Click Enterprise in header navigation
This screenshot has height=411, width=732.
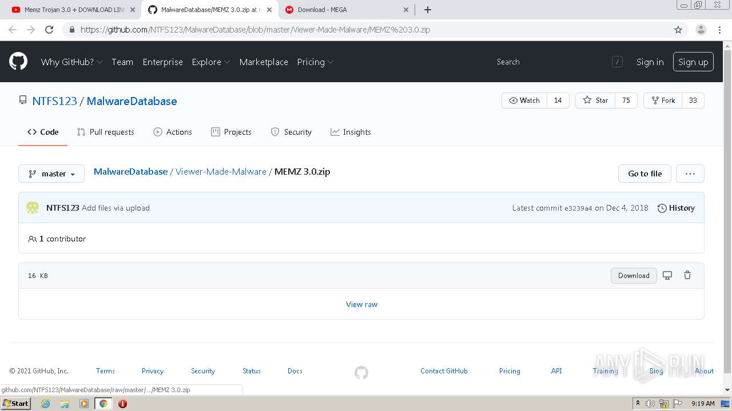tap(162, 62)
